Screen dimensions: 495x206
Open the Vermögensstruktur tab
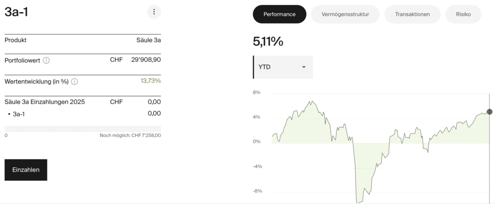pyautogui.click(x=345, y=15)
